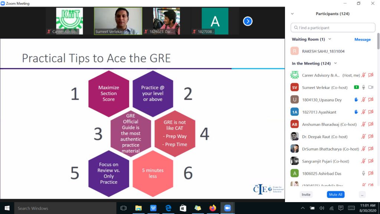Toggle Sumeet Verlekar's microphone in the participant list
Viewport: 380px width, 214px height.
[364, 87]
